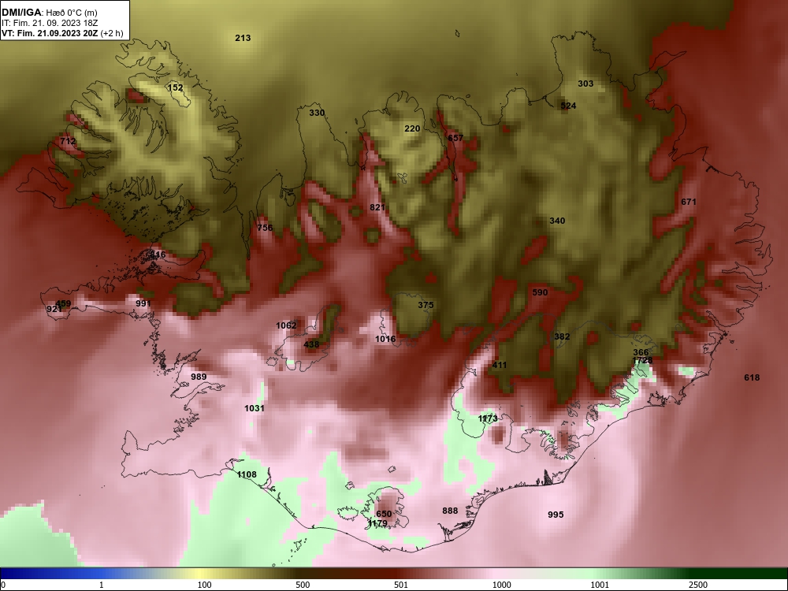Click the 411 map value

500,365
